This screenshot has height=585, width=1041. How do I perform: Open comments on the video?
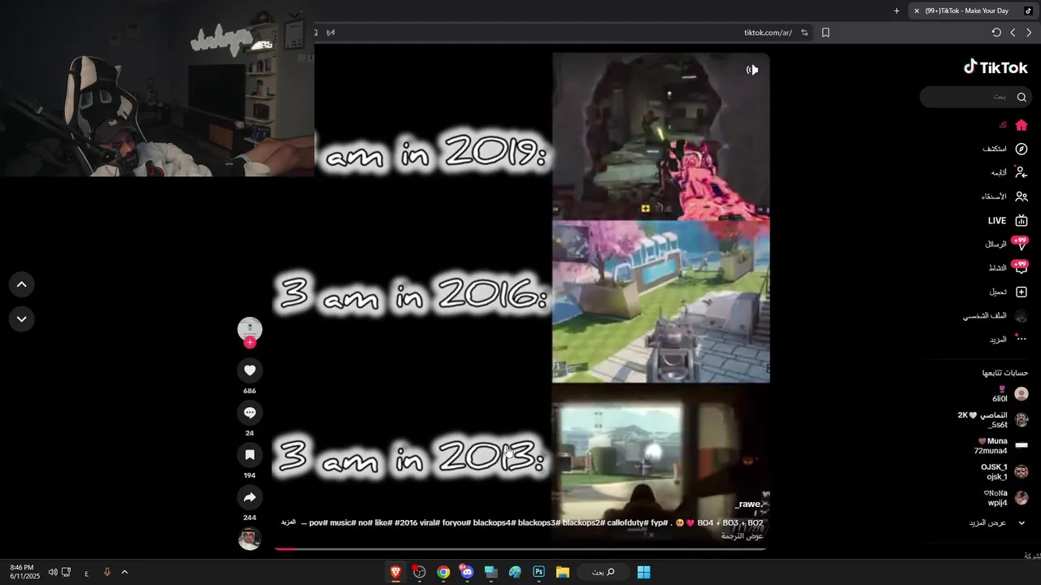[x=250, y=413]
